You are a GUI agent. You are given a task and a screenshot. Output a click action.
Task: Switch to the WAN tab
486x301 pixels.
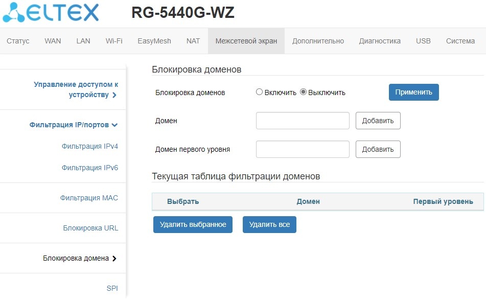[53, 41]
